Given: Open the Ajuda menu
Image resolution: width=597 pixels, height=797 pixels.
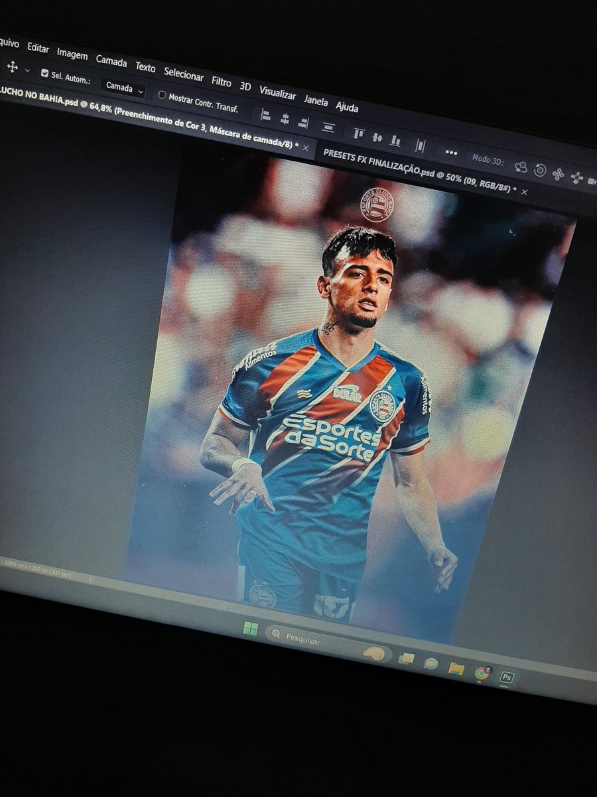Looking at the screenshot, I should click(347, 106).
